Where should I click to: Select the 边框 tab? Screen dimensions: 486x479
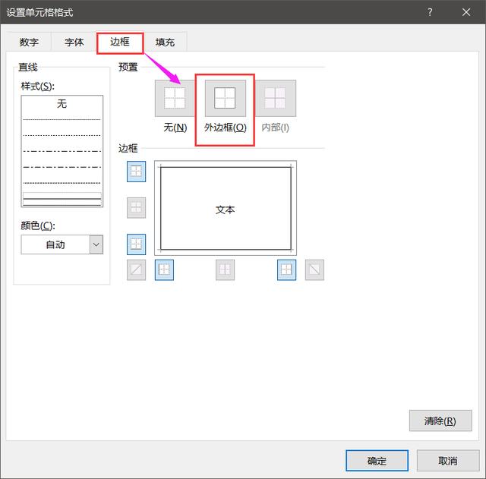[120, 42]
